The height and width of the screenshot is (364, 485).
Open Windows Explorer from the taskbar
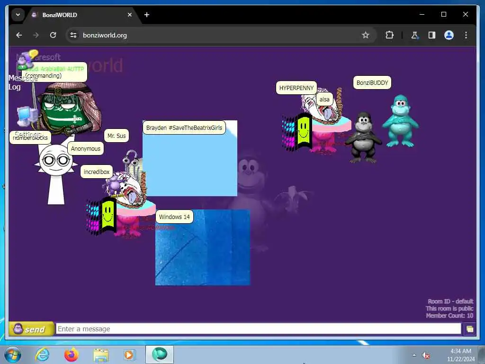click(101, 355)
